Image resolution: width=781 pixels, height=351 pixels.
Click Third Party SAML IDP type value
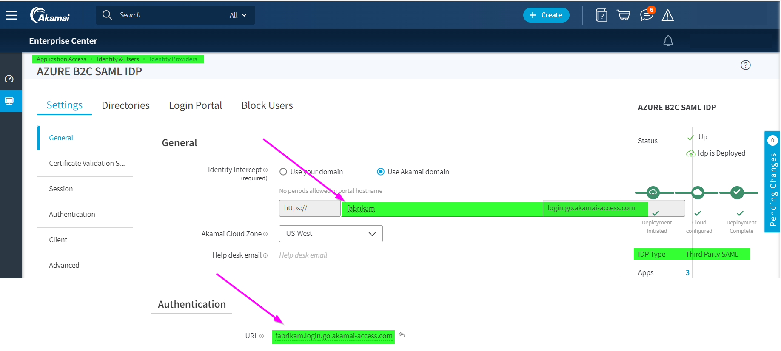(x=712, y=254)
